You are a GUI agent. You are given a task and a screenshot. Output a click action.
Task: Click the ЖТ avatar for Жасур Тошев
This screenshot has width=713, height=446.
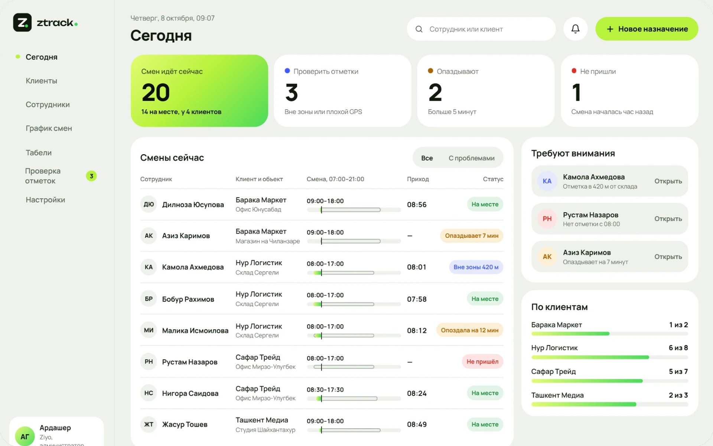point(149,424)
